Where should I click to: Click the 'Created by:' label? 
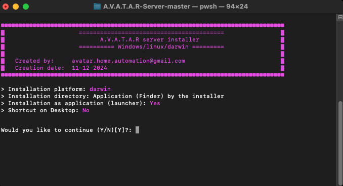pyautogui.click(x=34, y=61)
